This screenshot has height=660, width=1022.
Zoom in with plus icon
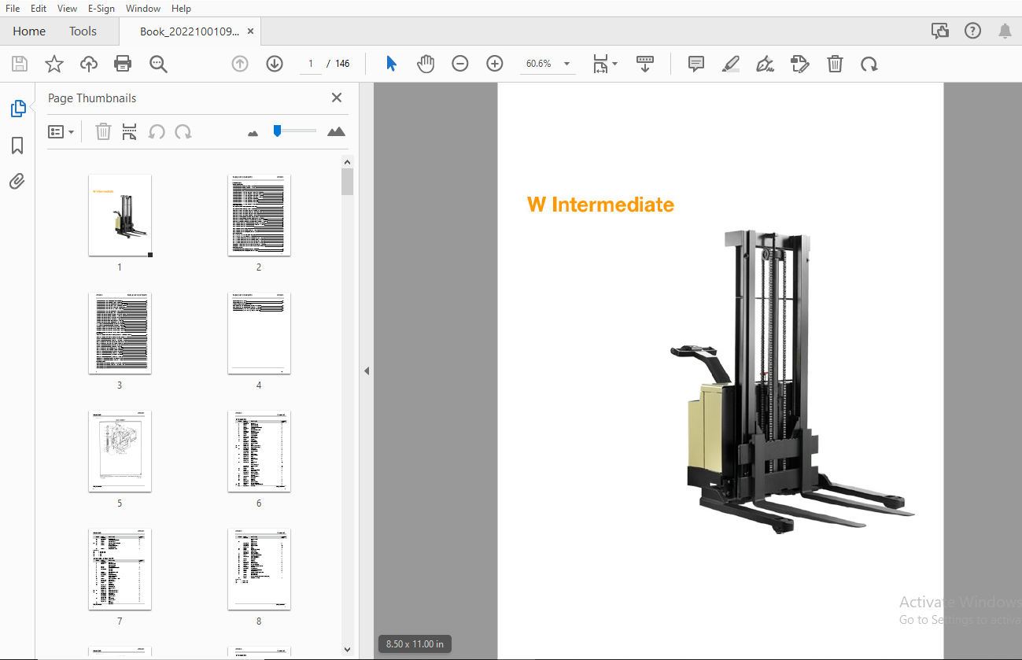click(495, 64)
